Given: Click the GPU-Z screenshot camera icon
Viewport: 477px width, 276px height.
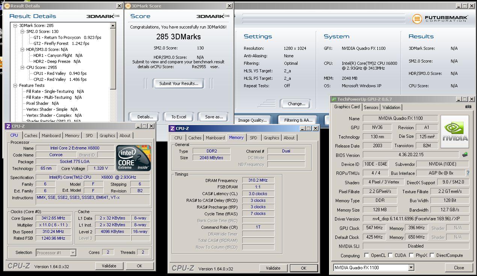Looking at the screenshot, I should tap(468, 107).
